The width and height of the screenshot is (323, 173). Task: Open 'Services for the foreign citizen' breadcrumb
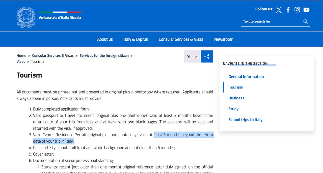coord(104,56)
